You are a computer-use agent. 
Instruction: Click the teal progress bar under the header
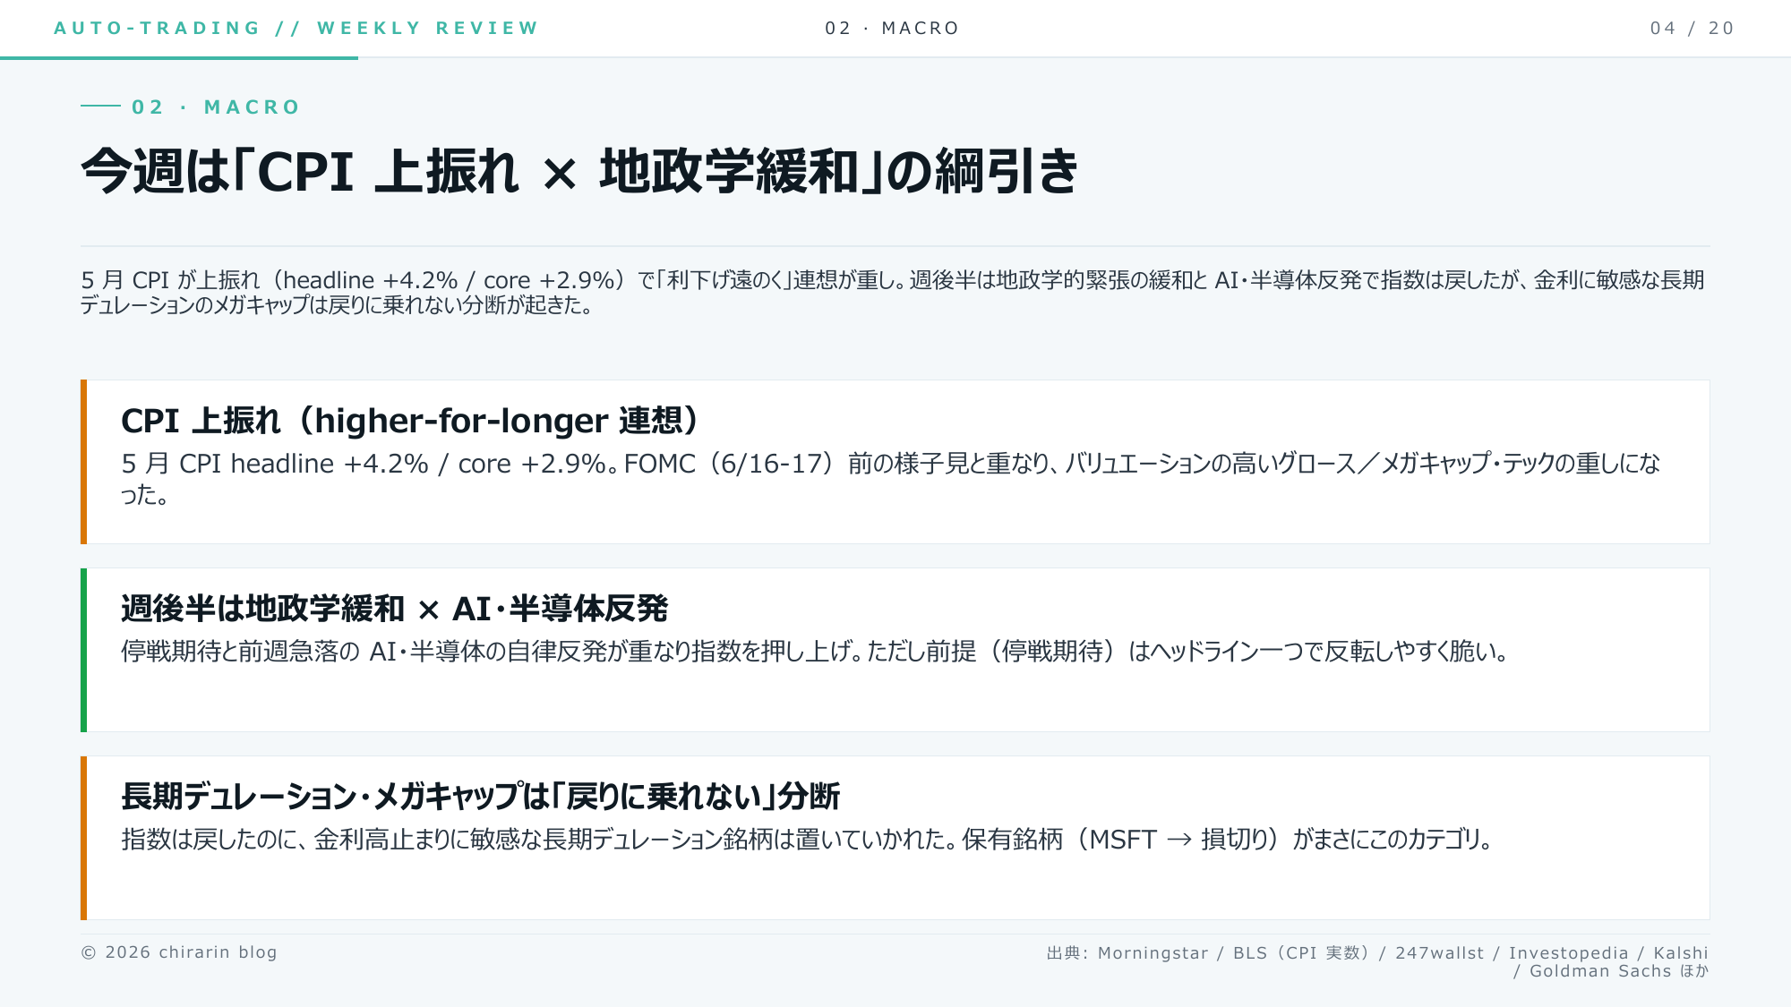(179, 58)
